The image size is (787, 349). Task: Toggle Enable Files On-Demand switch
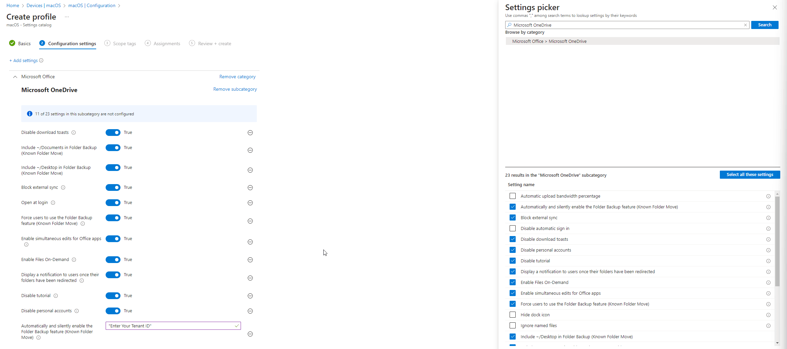click(x=113, y=260)
